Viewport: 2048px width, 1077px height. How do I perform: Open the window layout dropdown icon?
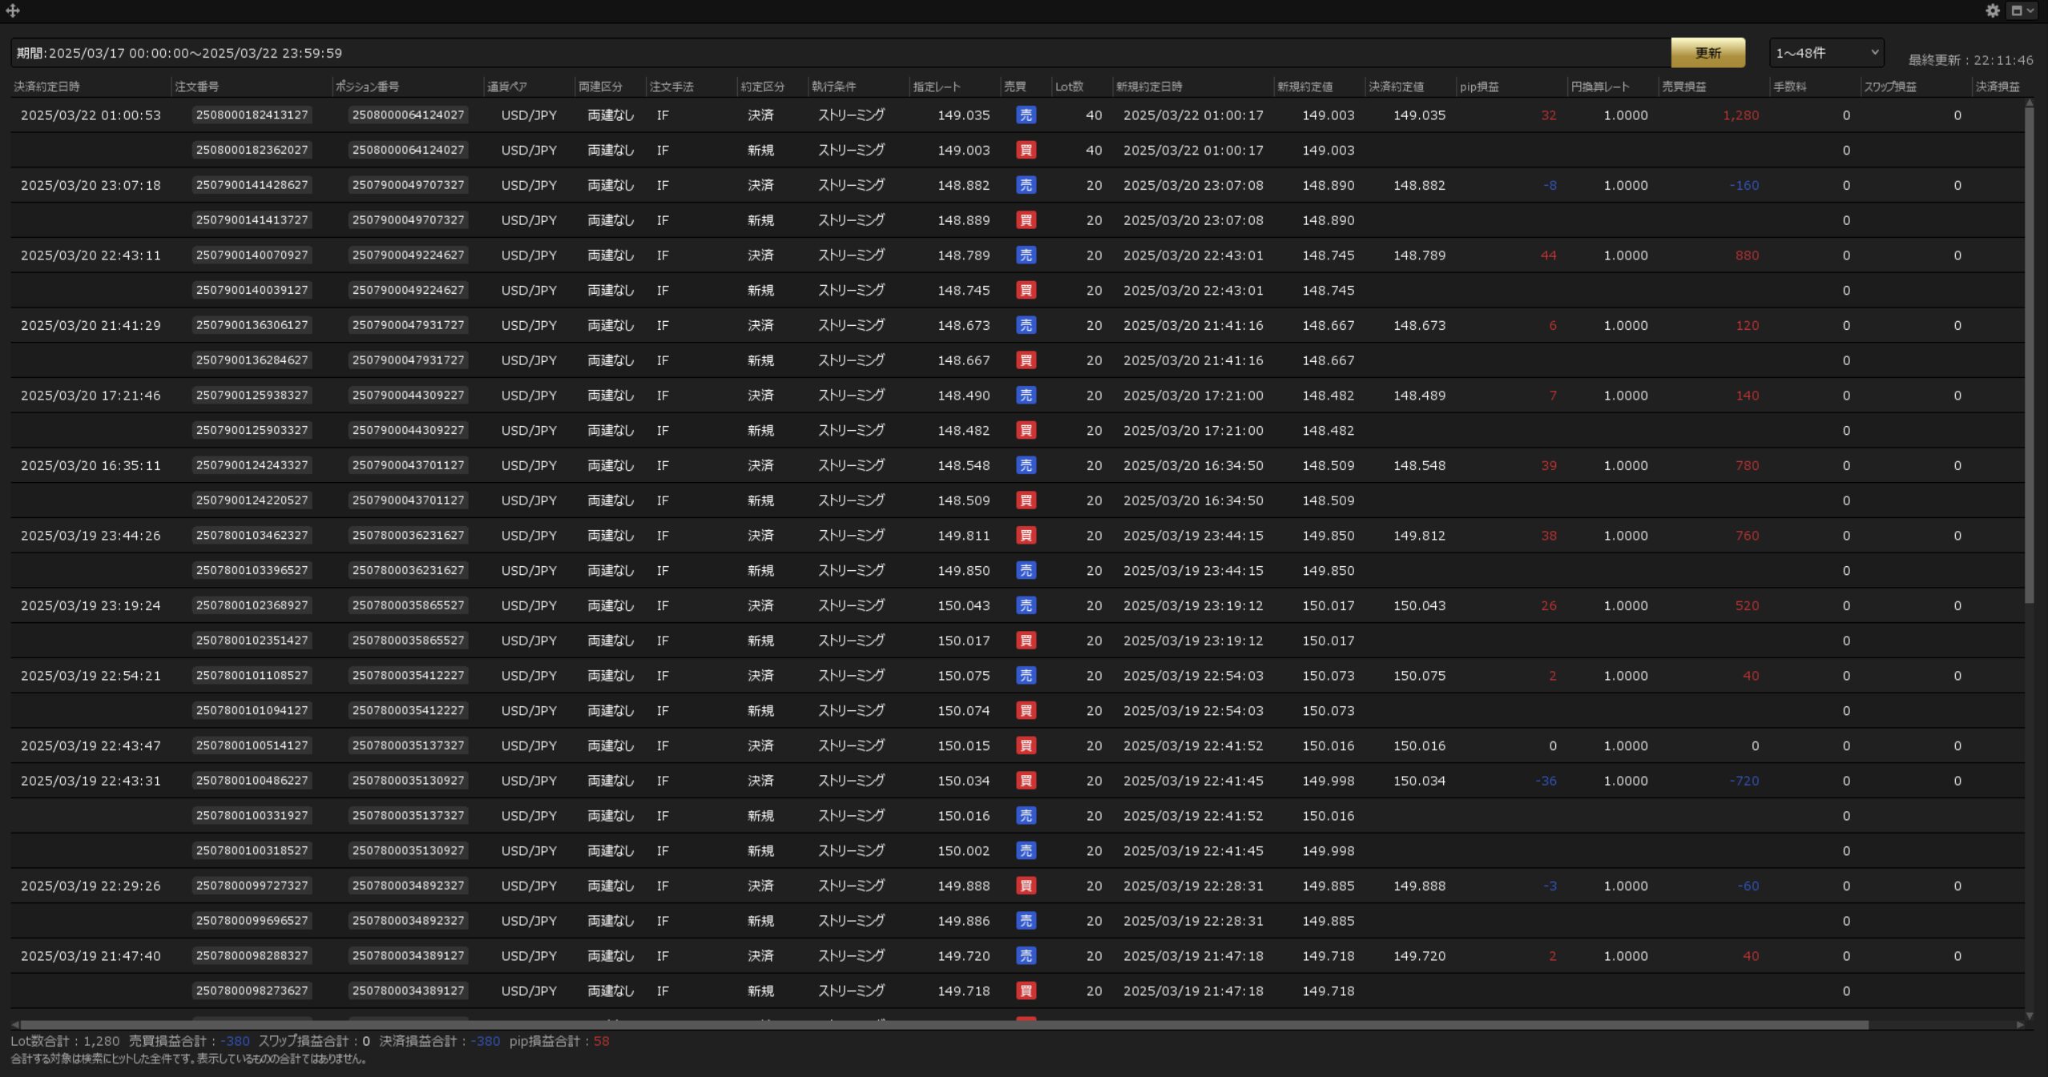pos(2022,10)
